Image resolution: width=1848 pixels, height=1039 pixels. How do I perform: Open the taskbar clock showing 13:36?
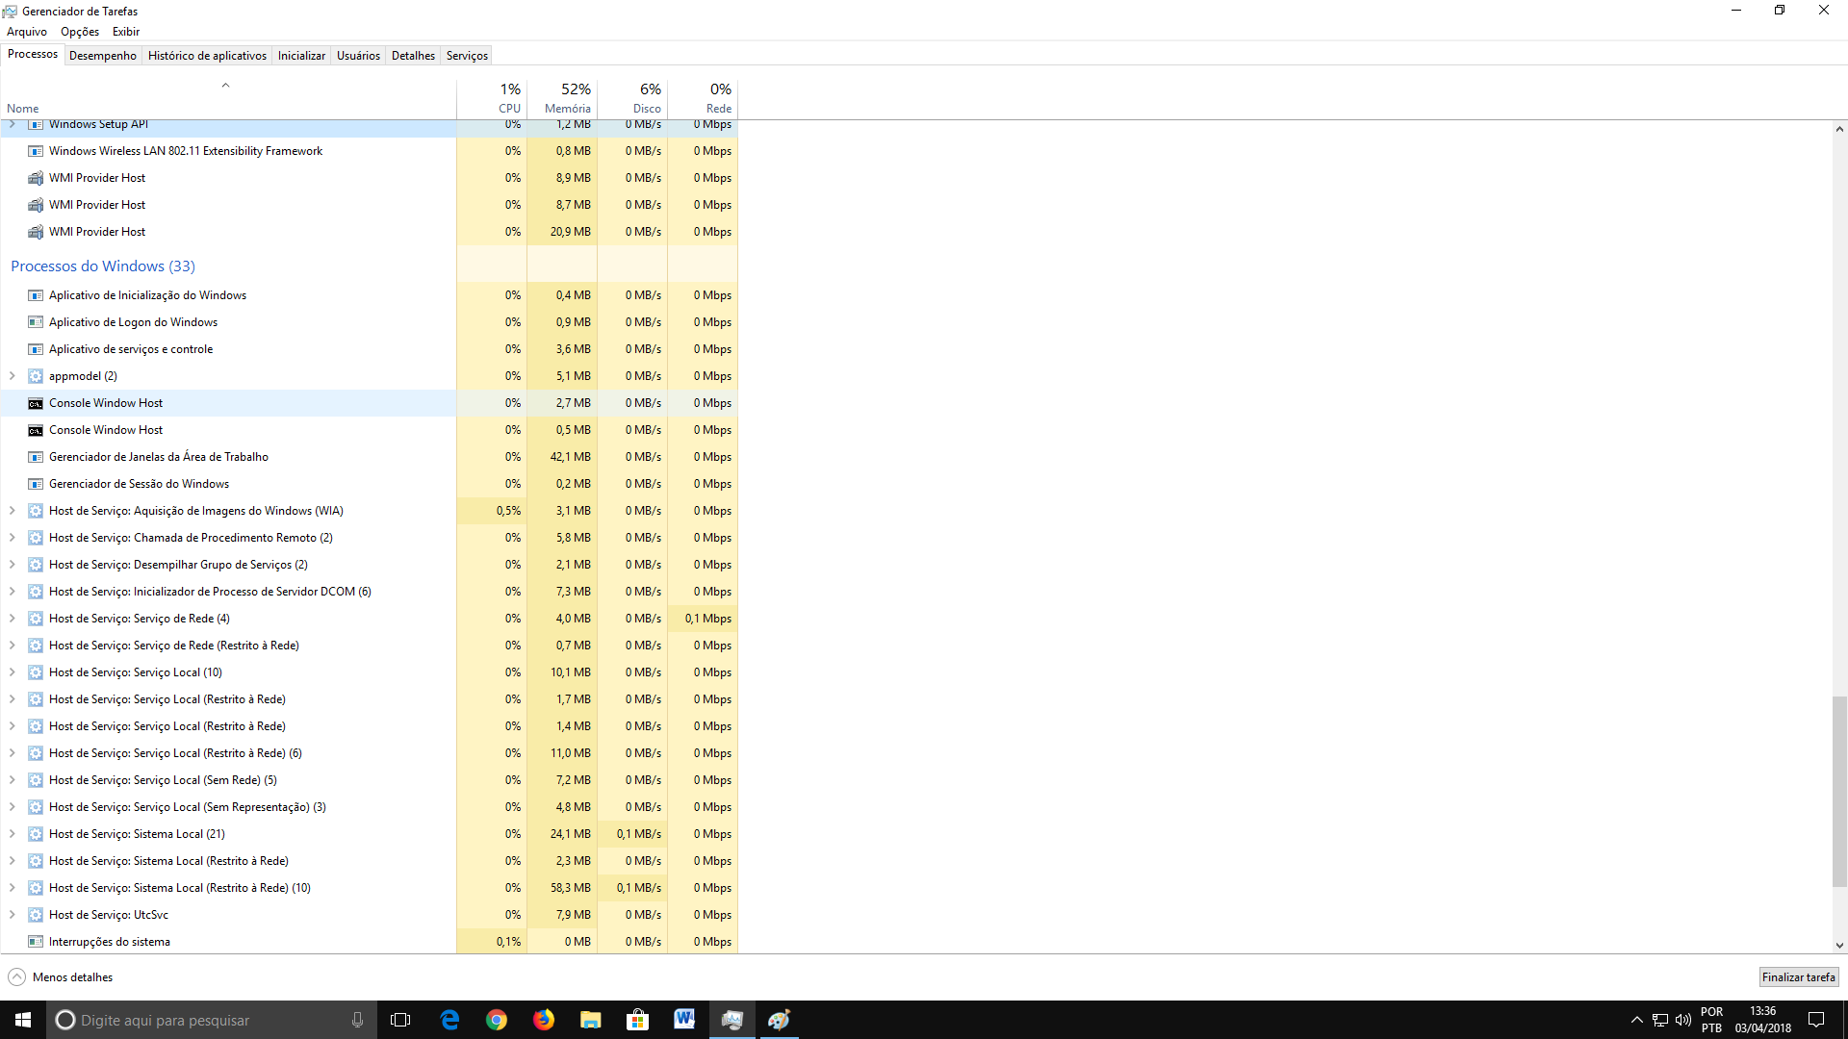coord(1762,1020)
